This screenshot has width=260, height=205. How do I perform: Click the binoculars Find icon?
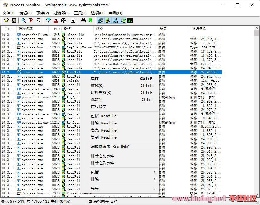click(x=83, y=21)
